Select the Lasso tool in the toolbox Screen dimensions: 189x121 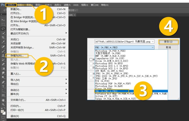coord(3,29)
